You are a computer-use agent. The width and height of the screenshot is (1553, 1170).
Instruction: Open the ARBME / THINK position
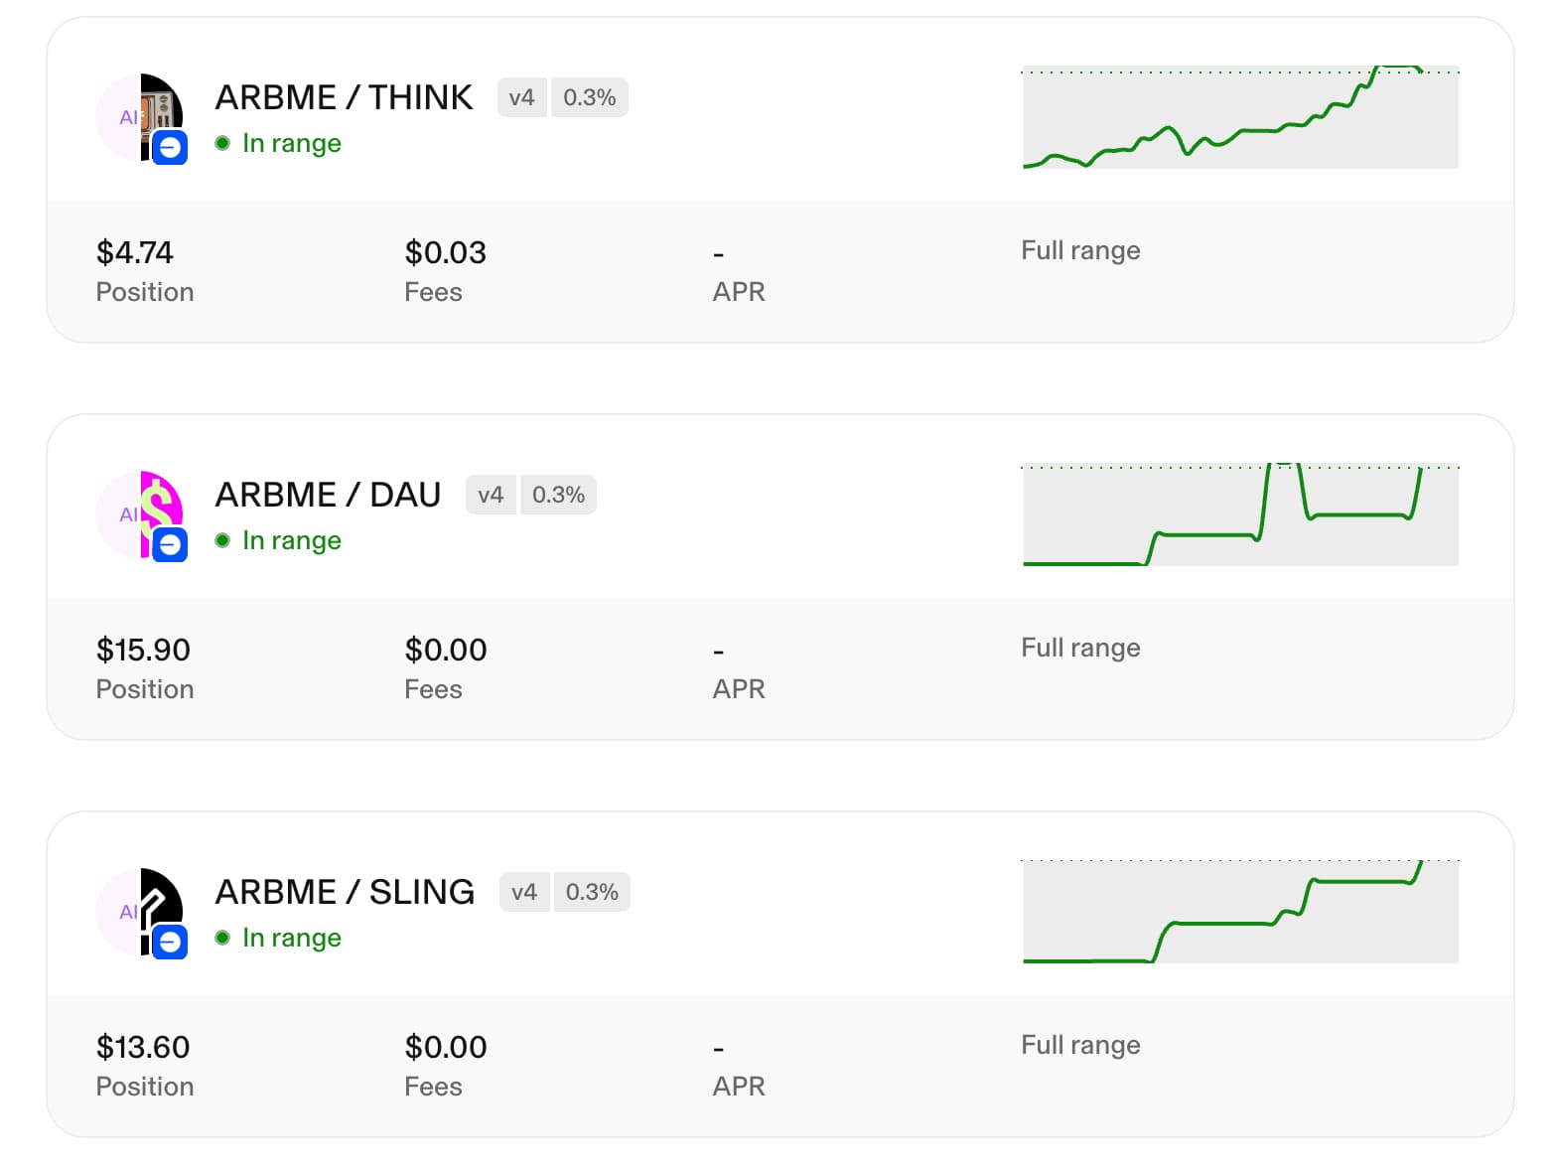tap(344, 97)
